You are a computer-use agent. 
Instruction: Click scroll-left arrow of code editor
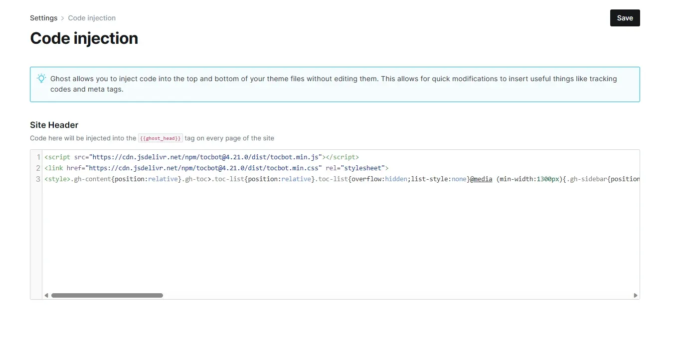pyautogui.click(x=46, y=295)
